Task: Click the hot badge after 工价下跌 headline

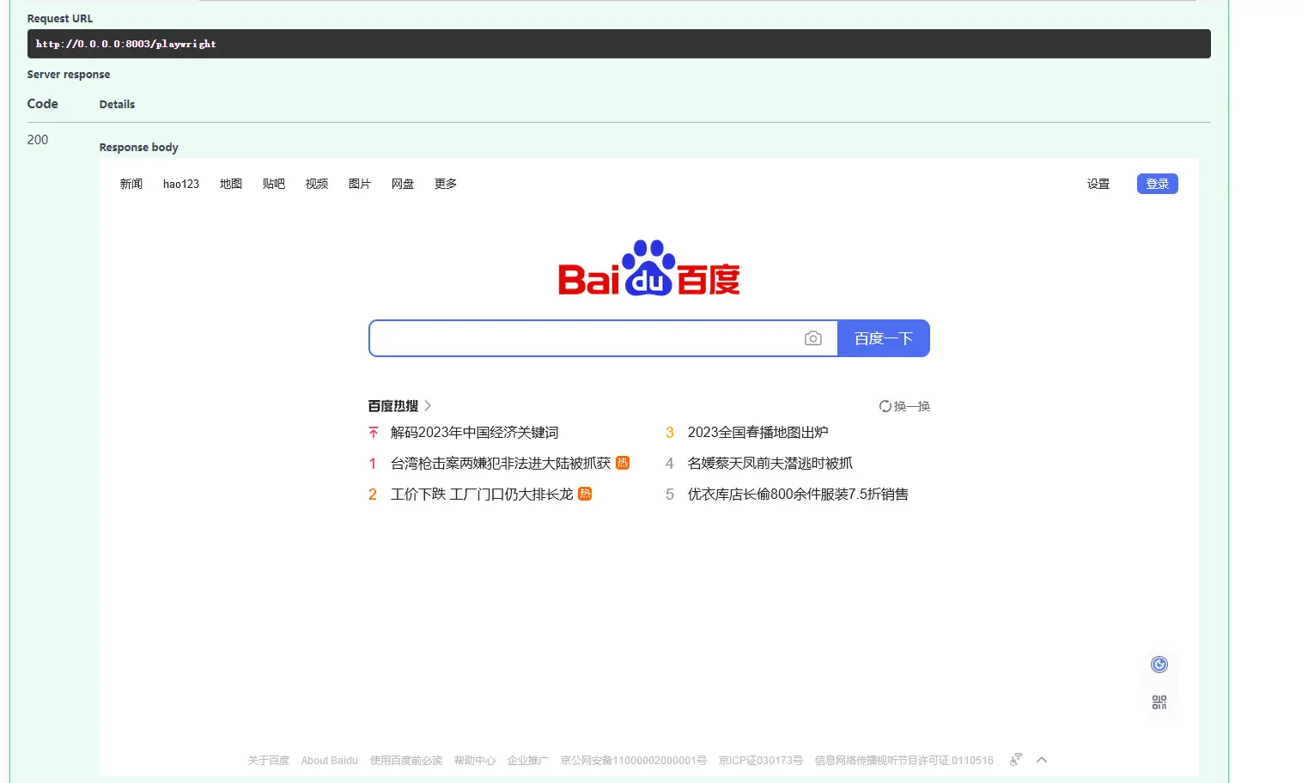Action: [x=585, y=494]
